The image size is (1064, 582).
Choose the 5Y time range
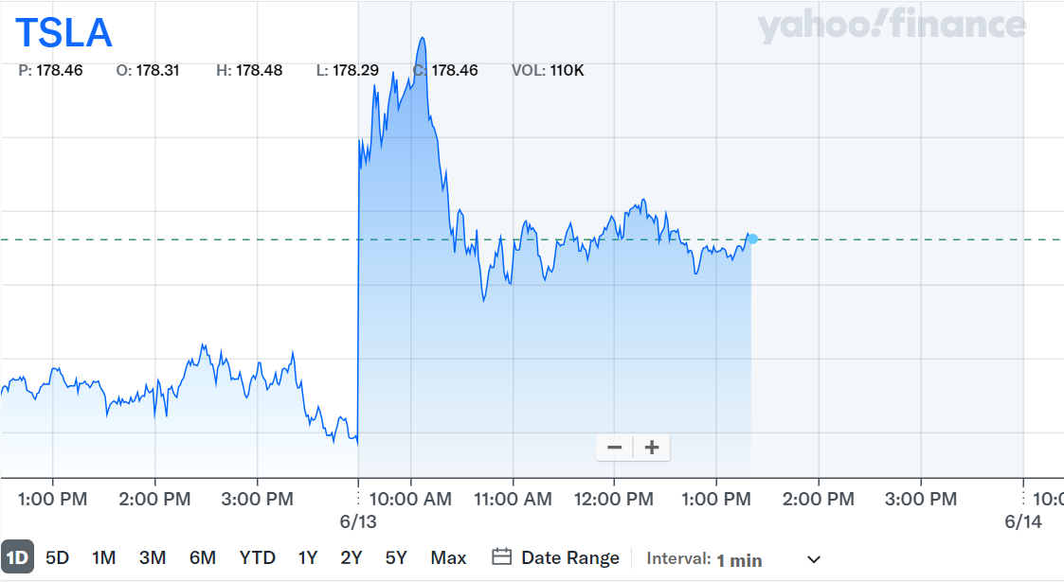point(396,557)
